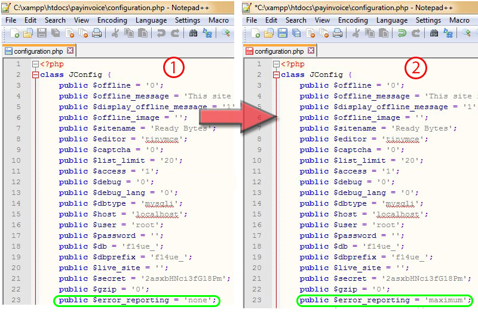Click Close document icon in right window toolbar
The image size is (478, 313).
pyautogui.click(x=310, y=33)
